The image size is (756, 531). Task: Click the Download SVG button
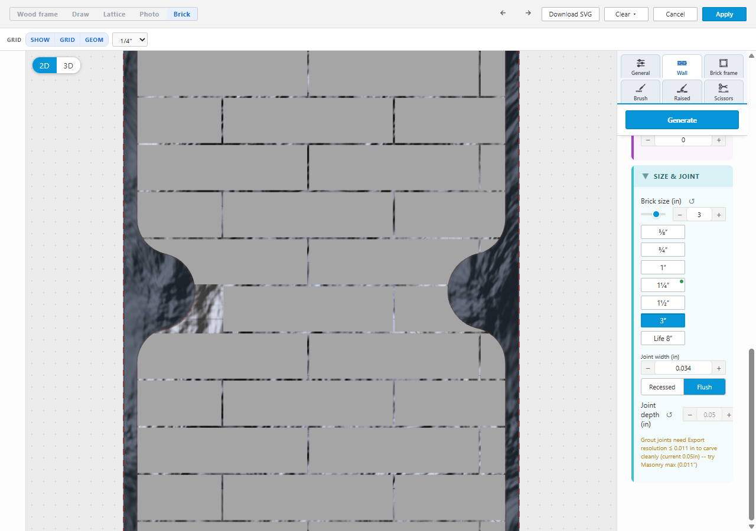[x=571, y=14]
